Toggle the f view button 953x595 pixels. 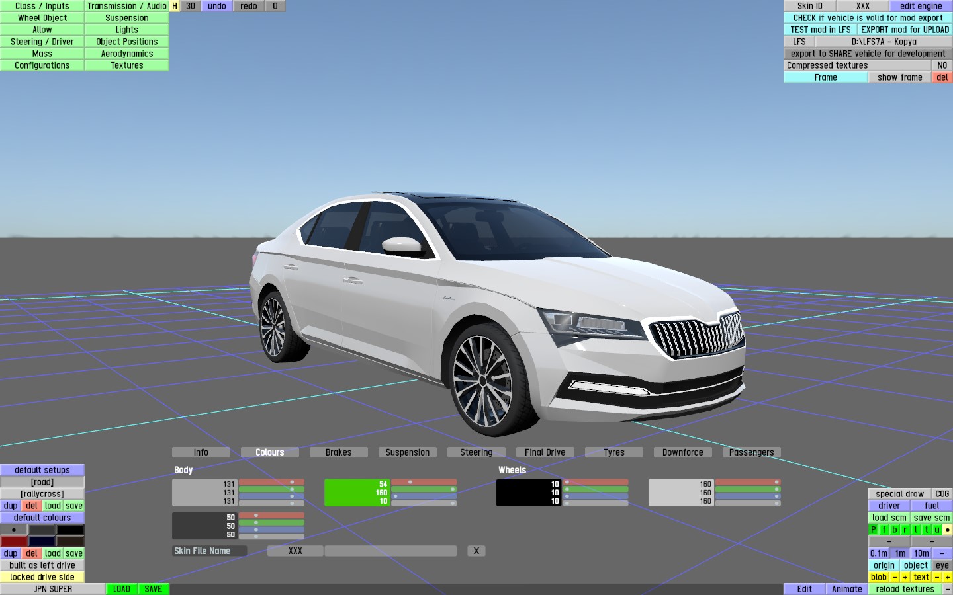click(x=884, y=530)
